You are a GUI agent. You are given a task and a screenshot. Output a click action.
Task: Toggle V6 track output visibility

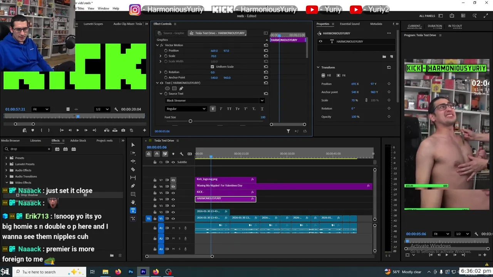pos(173,186)
